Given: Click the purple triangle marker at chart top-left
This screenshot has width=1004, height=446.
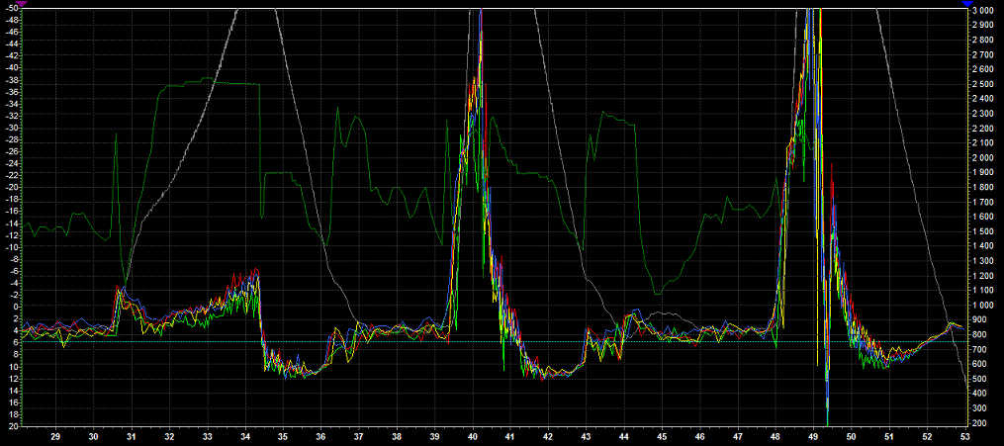Looking at the screenshot, I should [x=23, y=3].
